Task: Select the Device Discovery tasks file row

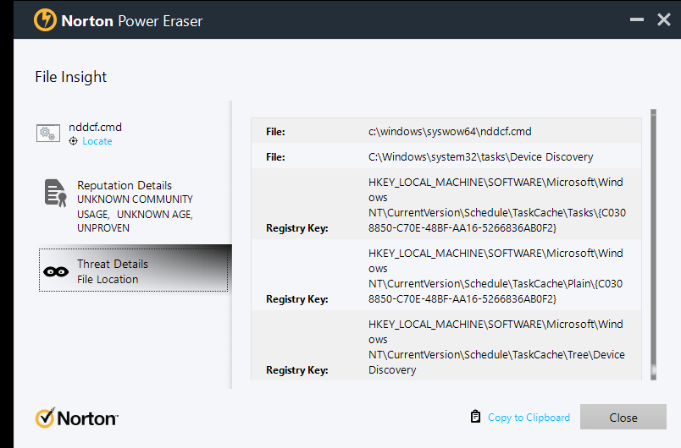Action: [x=446, y=156]
